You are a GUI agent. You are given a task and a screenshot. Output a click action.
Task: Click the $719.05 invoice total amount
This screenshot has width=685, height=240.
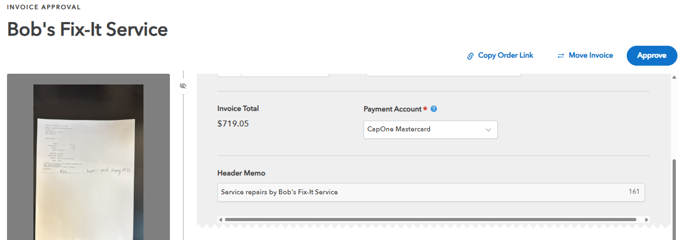233,124
